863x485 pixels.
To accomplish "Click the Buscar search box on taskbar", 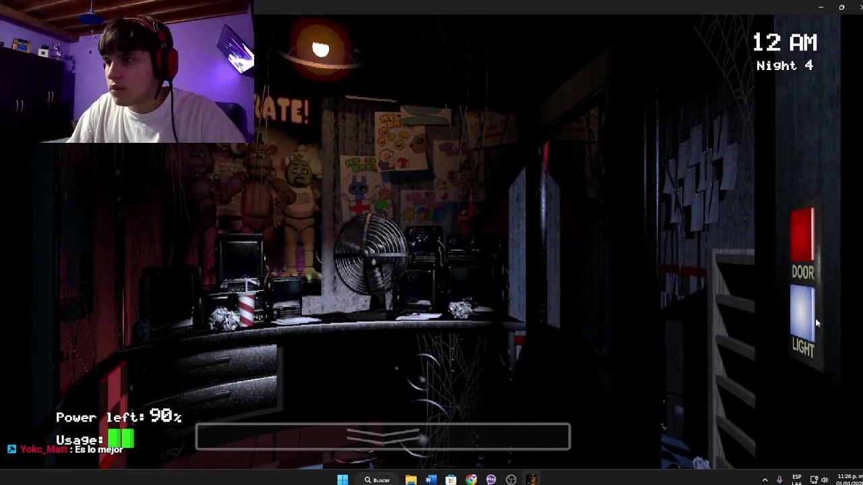I will (x=378, y=480).
